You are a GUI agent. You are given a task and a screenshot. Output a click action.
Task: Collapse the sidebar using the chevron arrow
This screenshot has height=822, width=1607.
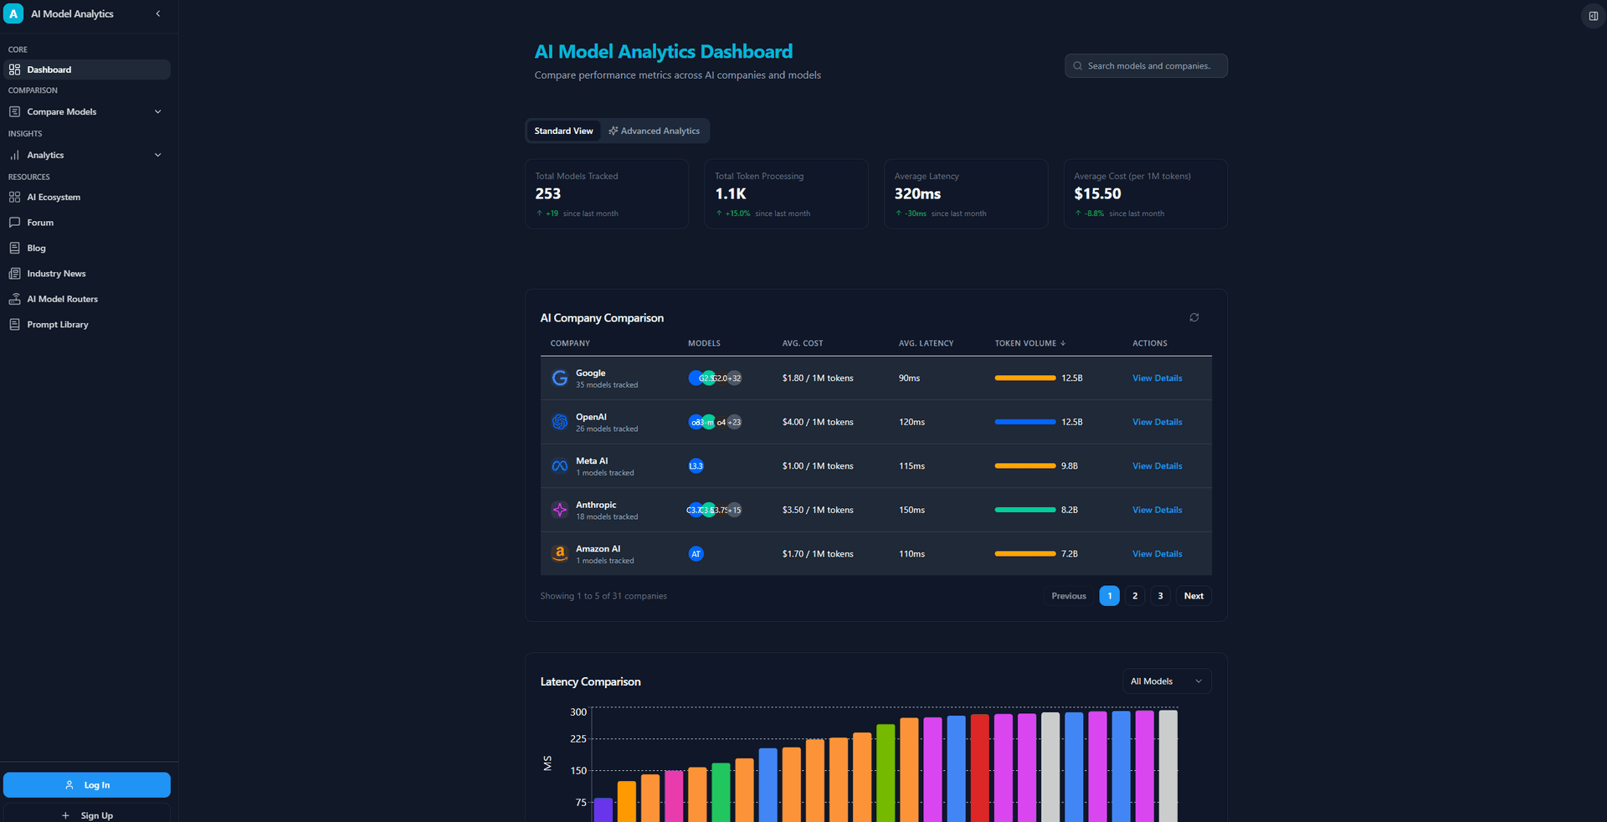click(158, 14)
